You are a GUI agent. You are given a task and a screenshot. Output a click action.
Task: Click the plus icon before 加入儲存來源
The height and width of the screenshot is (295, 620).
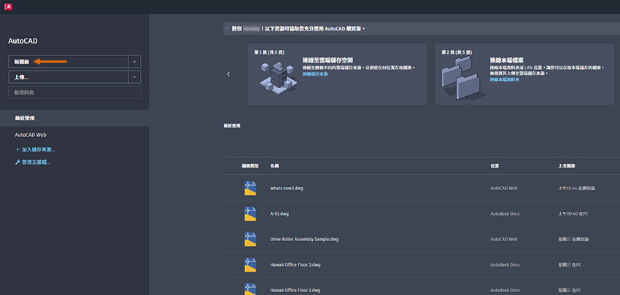tap(18, 149)
